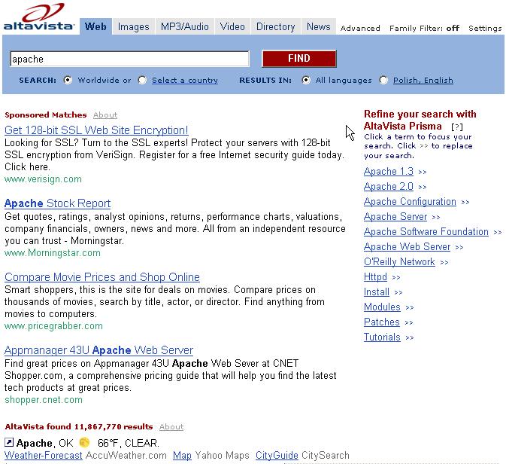Refine search with Apache Software Foundation
506x464 pixels.
[x=426, y=231]
